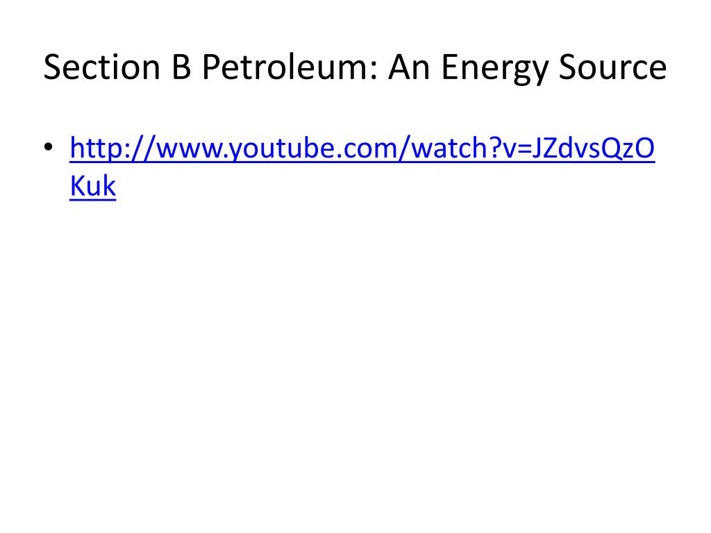711x533 pixels.
Task: Click the word 'Section' in the title
Action: pos(102,67)
